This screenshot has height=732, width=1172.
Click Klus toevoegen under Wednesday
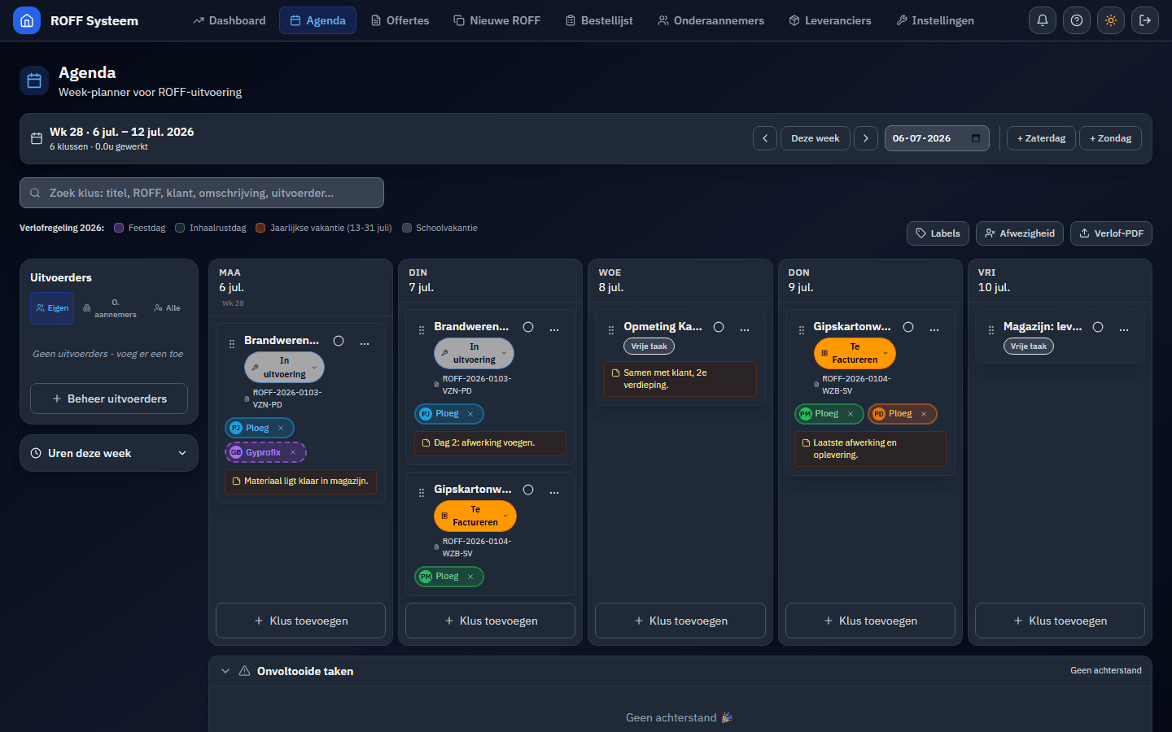680,621
